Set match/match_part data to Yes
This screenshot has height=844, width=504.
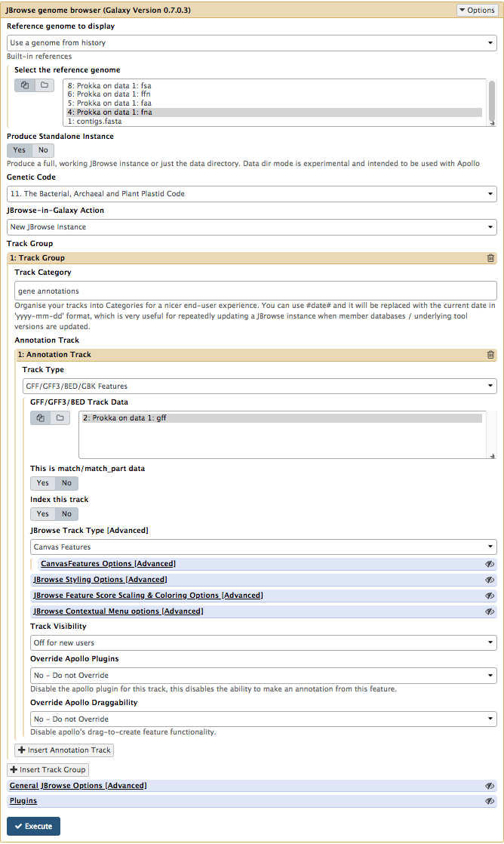pos(42,483)
